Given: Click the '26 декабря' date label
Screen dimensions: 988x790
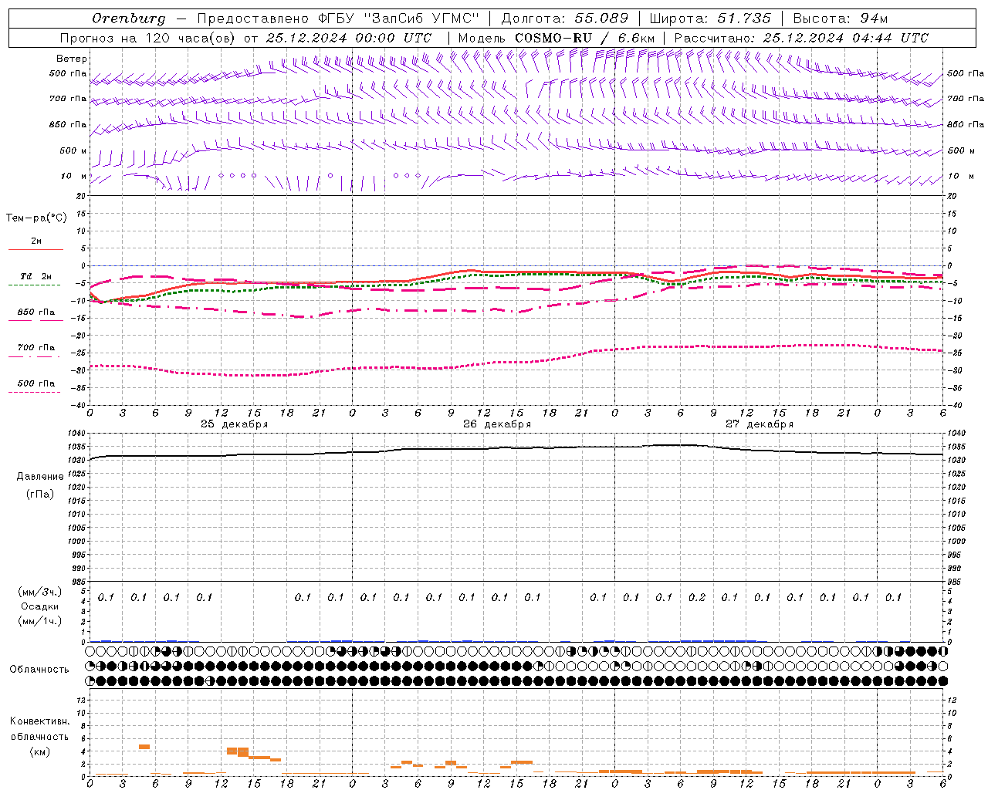Looking at the screenshot, I should 496,424.
